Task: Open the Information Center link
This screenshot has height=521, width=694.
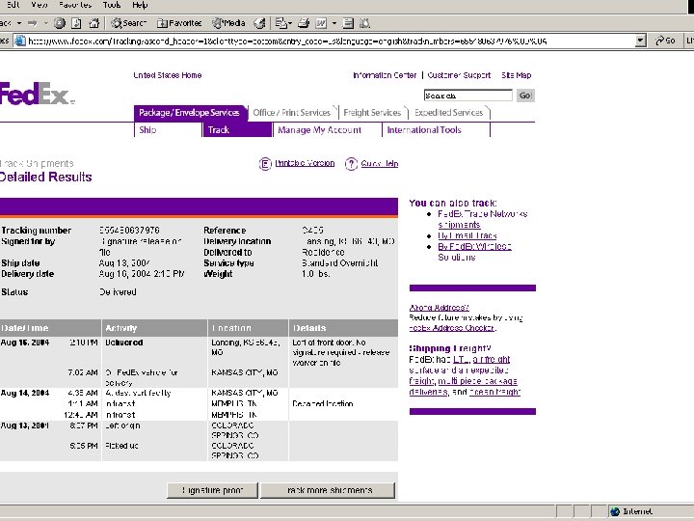Action: click(x=385, y=75)
